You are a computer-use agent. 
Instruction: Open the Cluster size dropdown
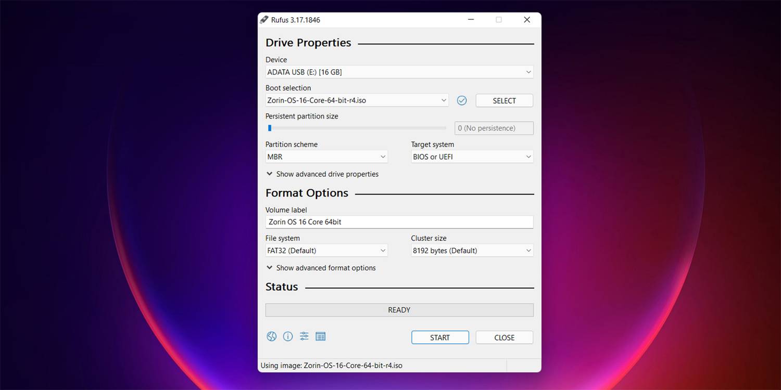coord(472,251)
